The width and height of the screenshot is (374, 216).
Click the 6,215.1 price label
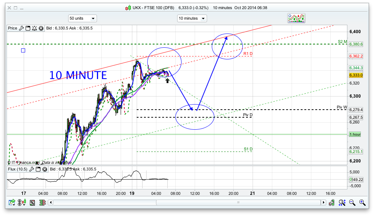pyautogui.click(x=356, y=152)
